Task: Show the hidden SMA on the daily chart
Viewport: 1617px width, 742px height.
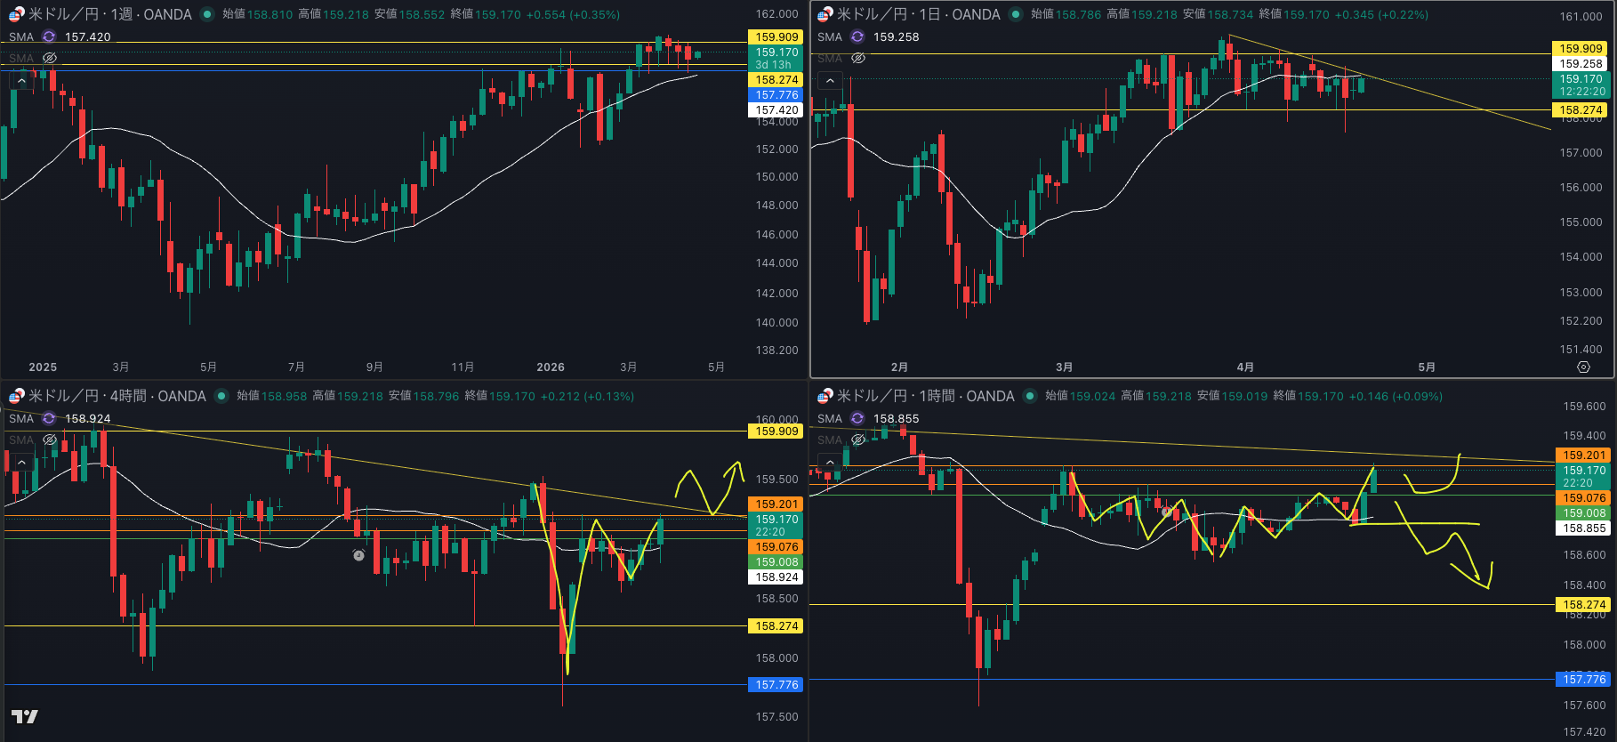Action: click(x=858, y=58)
